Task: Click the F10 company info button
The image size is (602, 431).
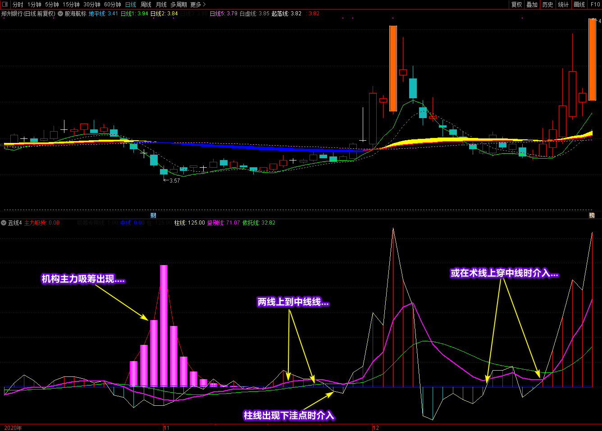Action: pyautogui.click(x=595, y=5)
